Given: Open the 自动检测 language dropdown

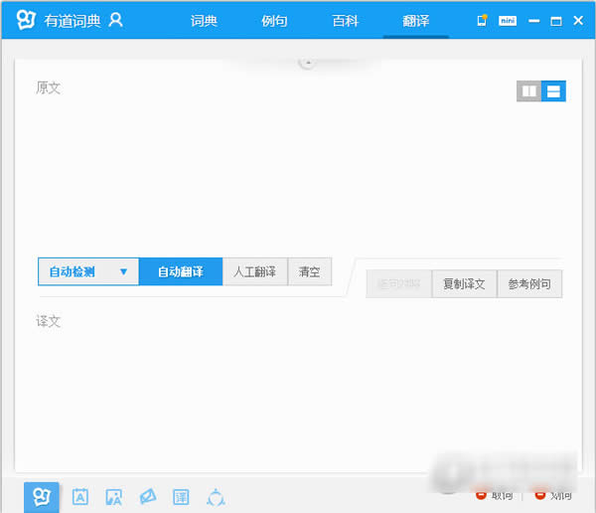Looking at the screenshot, I should pos(88,271).
